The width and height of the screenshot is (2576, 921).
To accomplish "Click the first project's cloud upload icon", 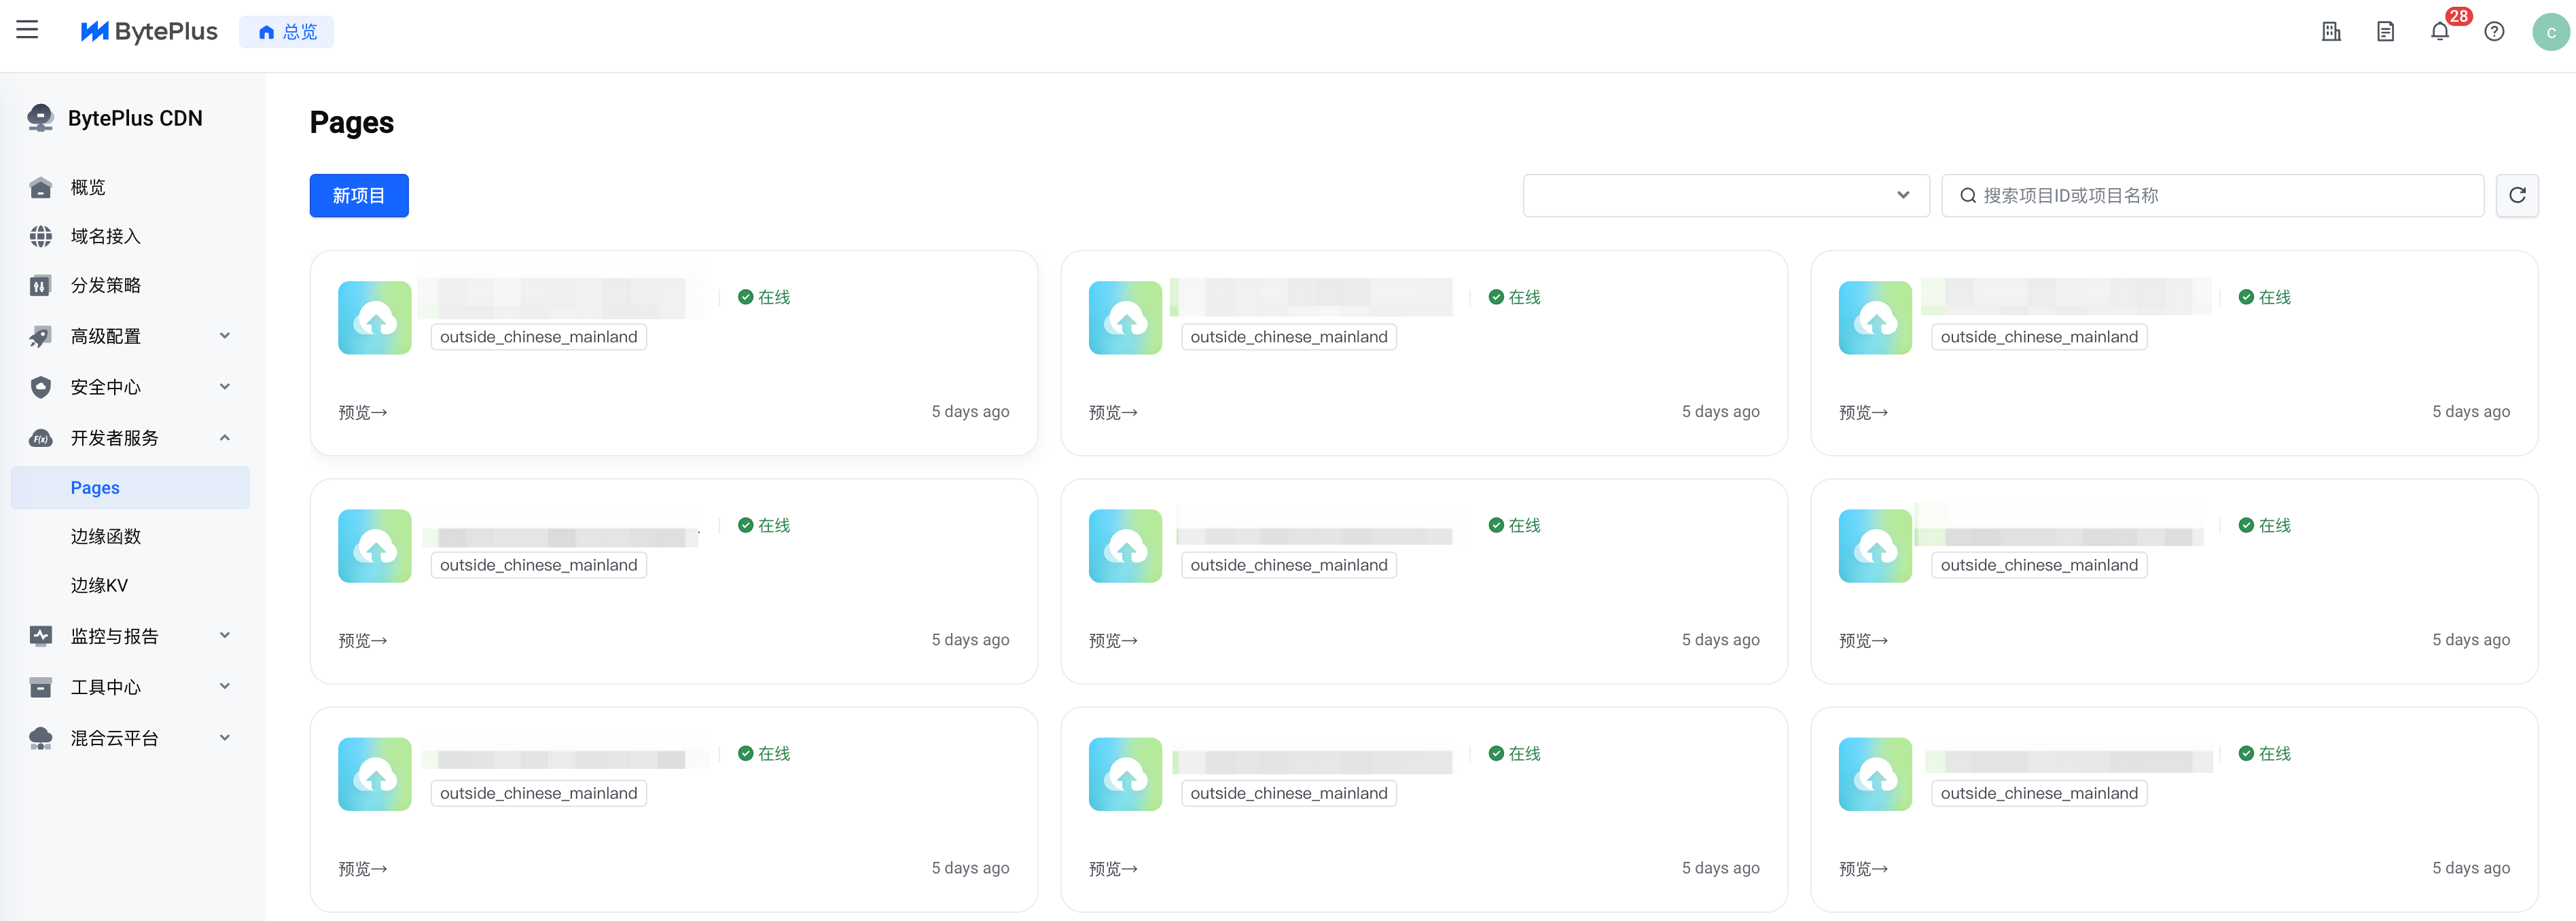I will [x=375, y=318].
